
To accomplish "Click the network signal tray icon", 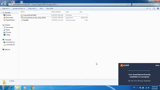I will point(146,88).
